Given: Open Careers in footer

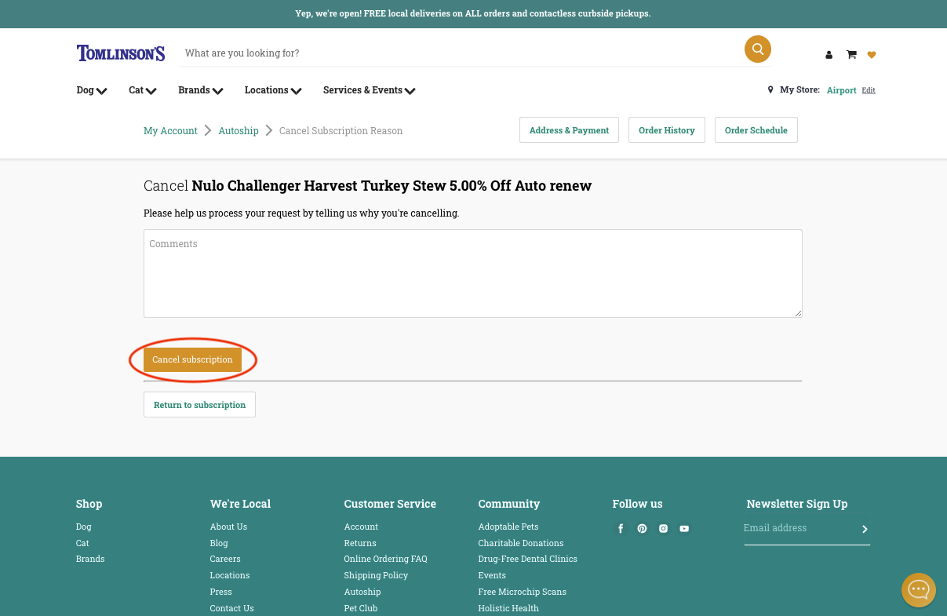Looking at the screenshot, I should (x=225, y=559).
